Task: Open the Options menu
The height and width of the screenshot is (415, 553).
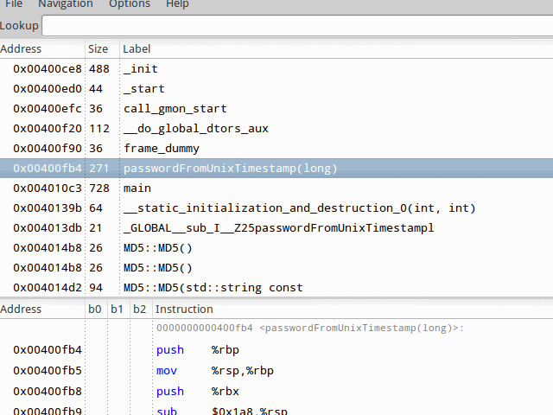Action: (x=130, y=3)
